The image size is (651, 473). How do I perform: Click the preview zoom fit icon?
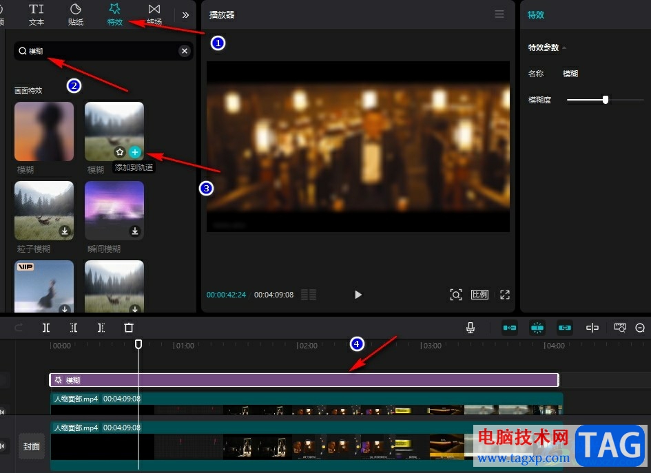tap(456, 295)
